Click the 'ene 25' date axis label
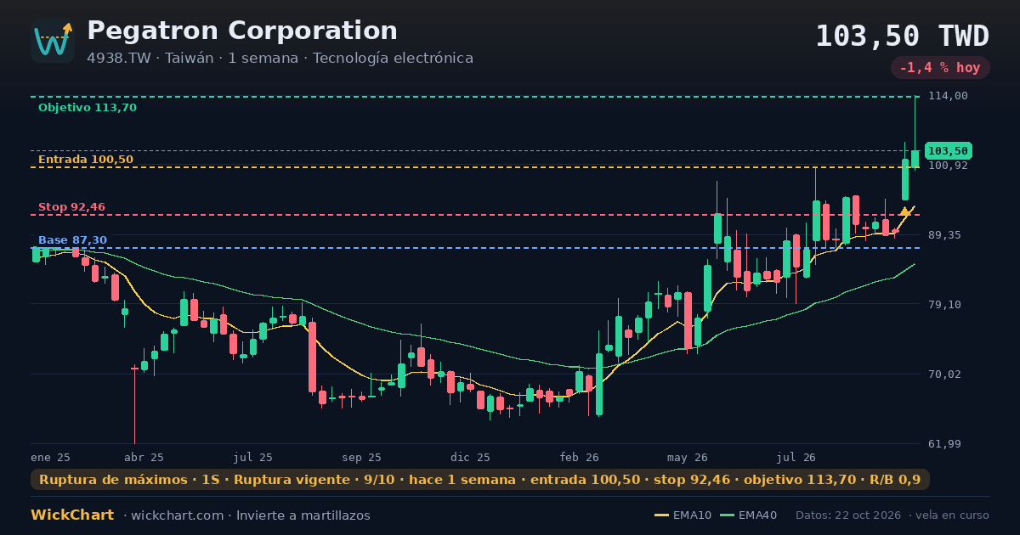 tap(50, 457)
